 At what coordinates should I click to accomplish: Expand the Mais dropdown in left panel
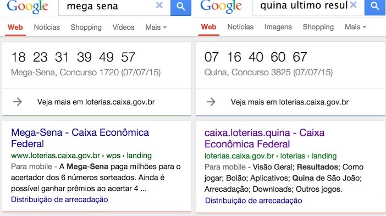[x=156, y=27]
